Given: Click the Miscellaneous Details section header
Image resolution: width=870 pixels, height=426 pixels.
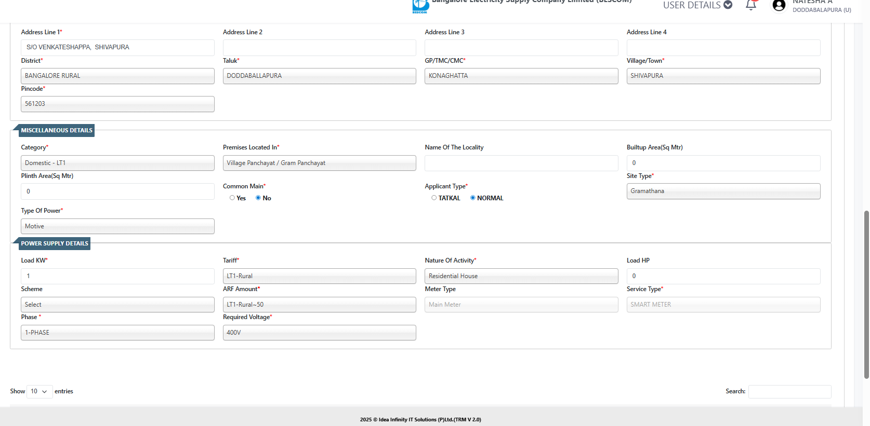Looking at the screenshot, I should click(56, 130).
